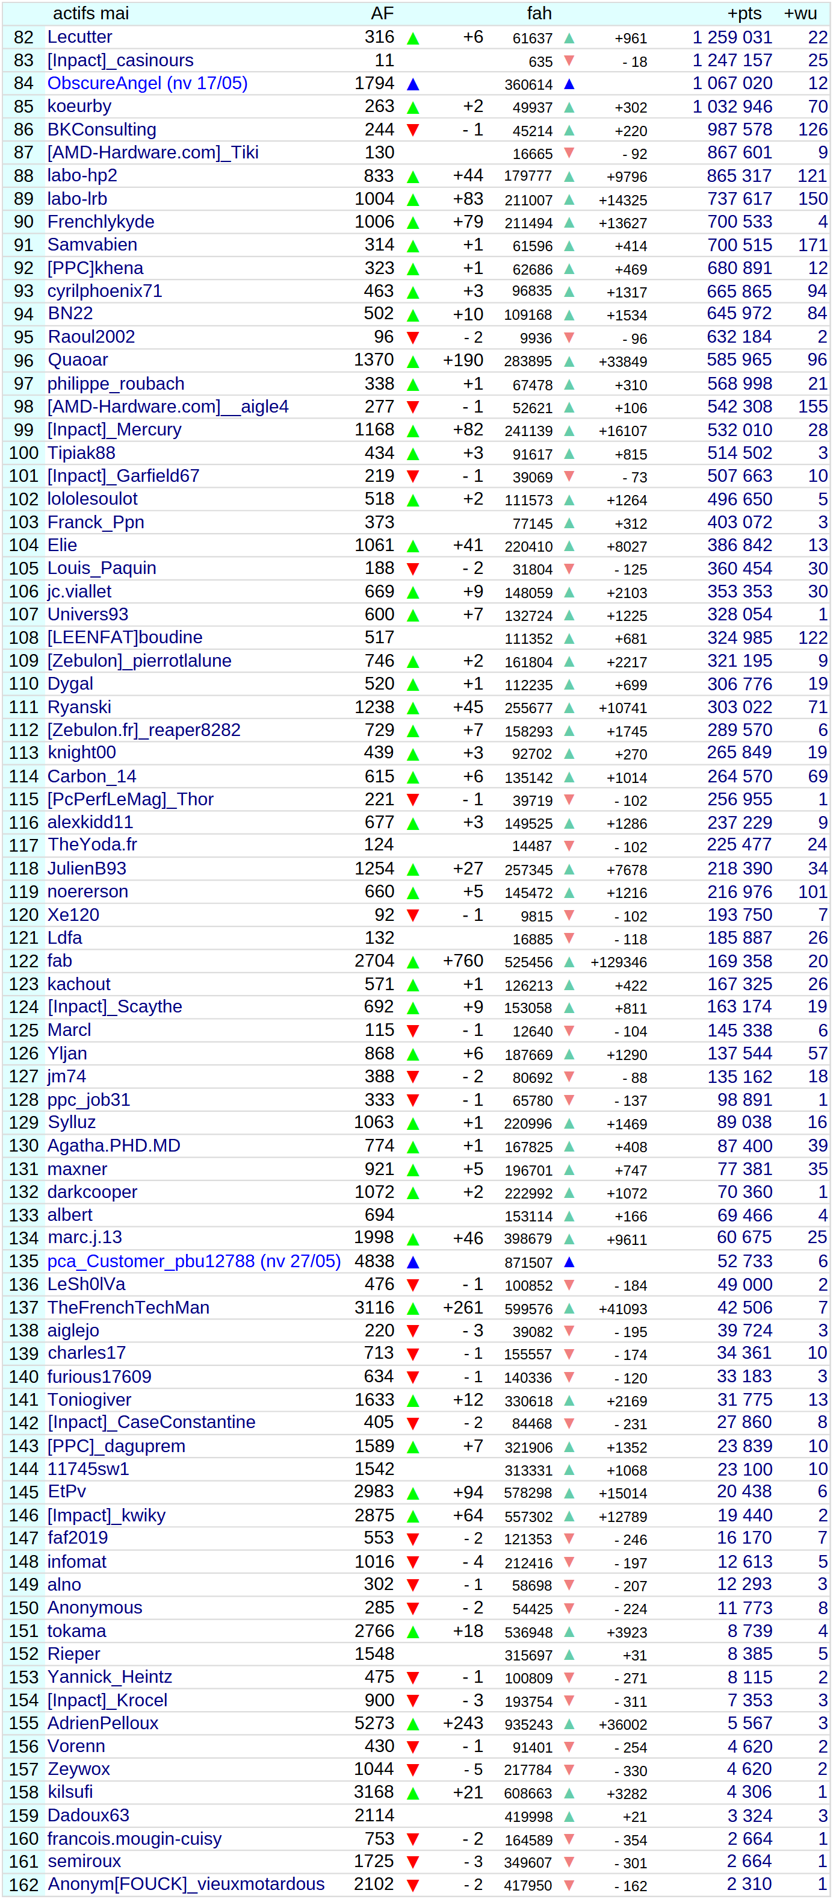
Task: Click Lecutter's points value 1 259 031
Action: tap(732, 37)
